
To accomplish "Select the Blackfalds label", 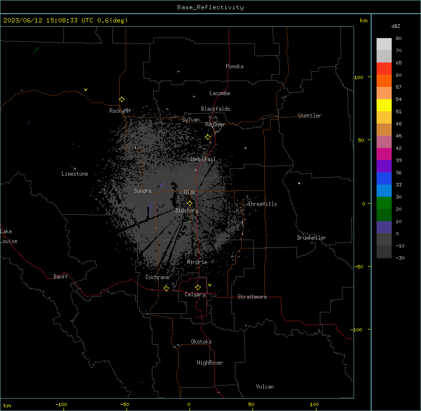I will [215, 109].
